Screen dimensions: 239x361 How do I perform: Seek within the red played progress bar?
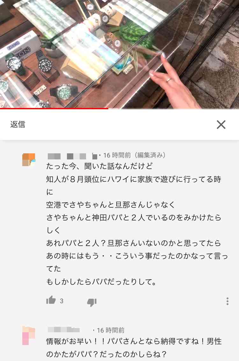[54, 108]
